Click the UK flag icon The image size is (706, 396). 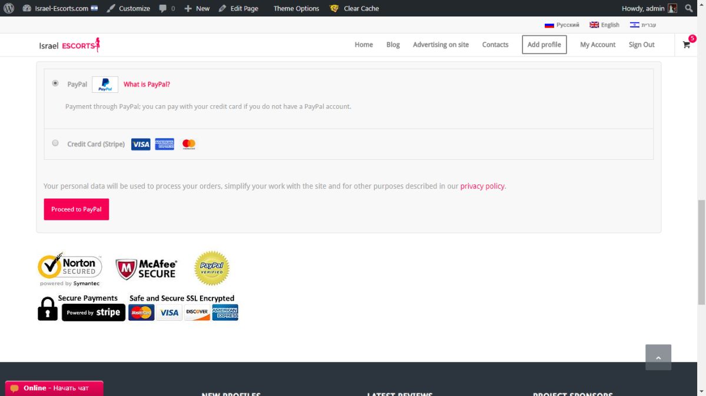(x=594, y=25)
